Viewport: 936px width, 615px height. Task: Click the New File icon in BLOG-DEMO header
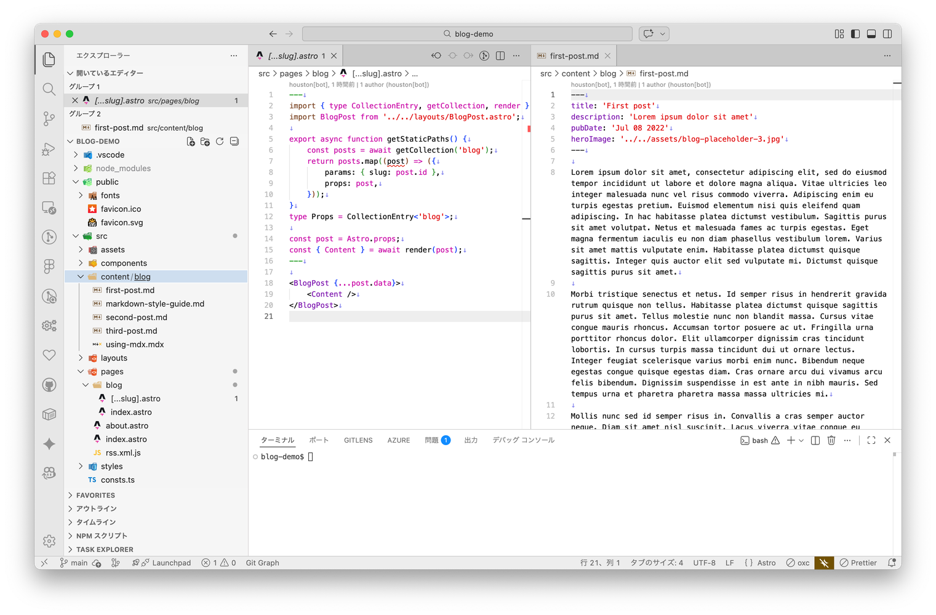coord(191,142)
